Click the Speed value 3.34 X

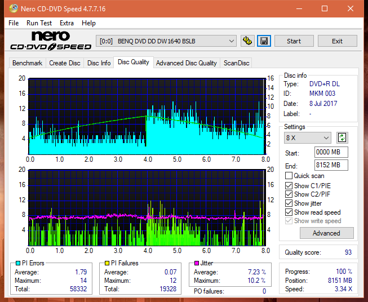point(343,289)
